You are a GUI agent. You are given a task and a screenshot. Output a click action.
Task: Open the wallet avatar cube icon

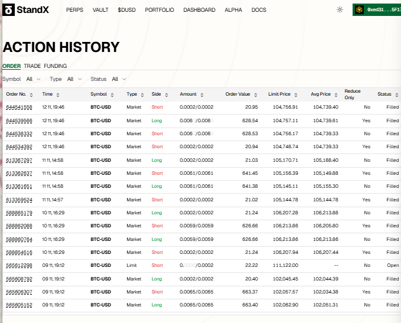[359, 9]
